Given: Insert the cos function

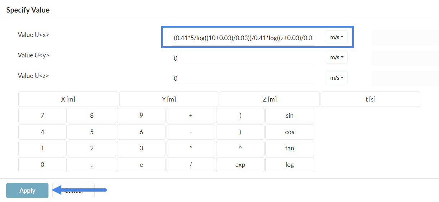Looking at the screenshot, I should pos(289,132).
